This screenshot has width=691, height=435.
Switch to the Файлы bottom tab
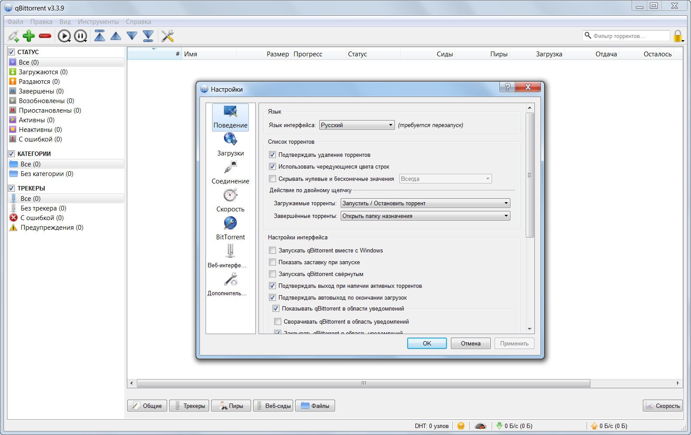[x=315, y=406]
